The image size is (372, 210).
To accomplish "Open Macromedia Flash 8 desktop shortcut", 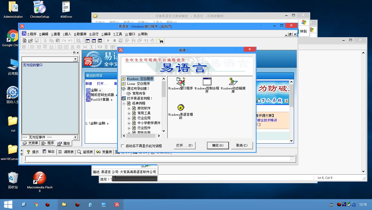I will pyautogui.click(x=40, y=182).
